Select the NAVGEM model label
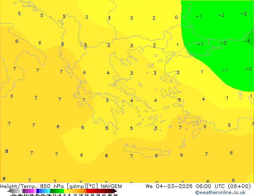 111,186
